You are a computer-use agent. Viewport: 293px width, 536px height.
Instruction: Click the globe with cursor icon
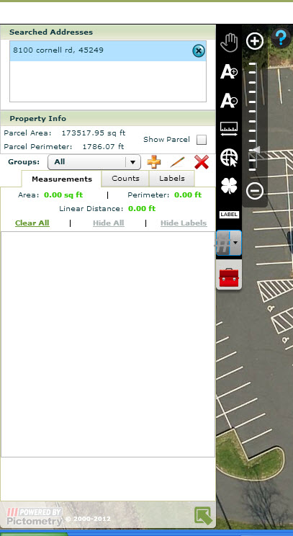coord(229,158)
